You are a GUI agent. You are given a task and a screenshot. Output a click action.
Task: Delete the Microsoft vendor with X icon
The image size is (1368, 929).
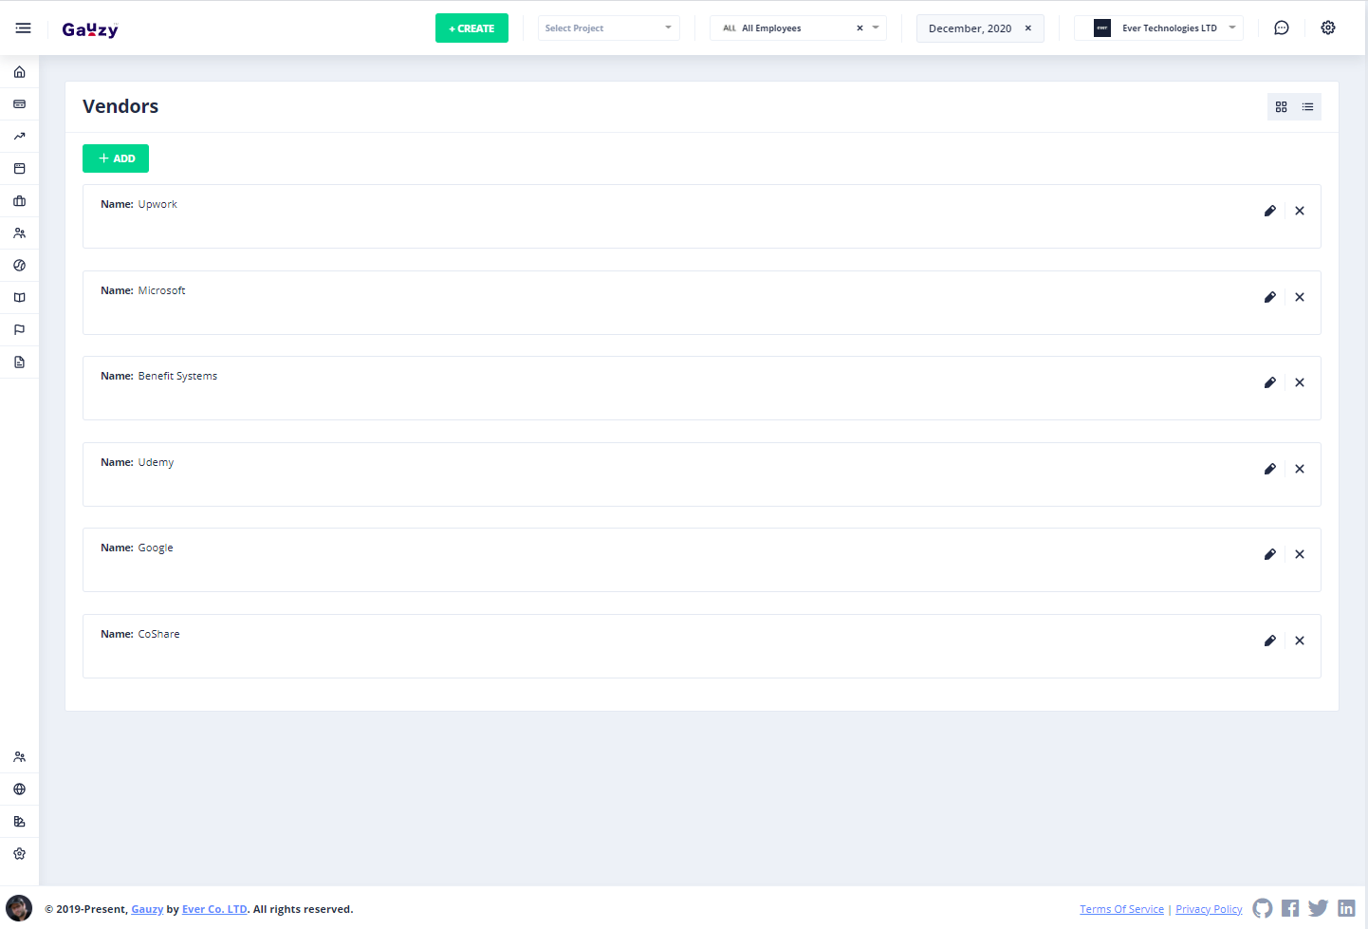pos(1300,297)
